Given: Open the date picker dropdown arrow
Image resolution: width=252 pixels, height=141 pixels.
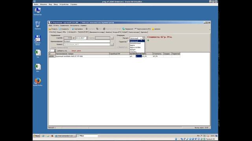Looking at the screenshot, I should point(87,38).
